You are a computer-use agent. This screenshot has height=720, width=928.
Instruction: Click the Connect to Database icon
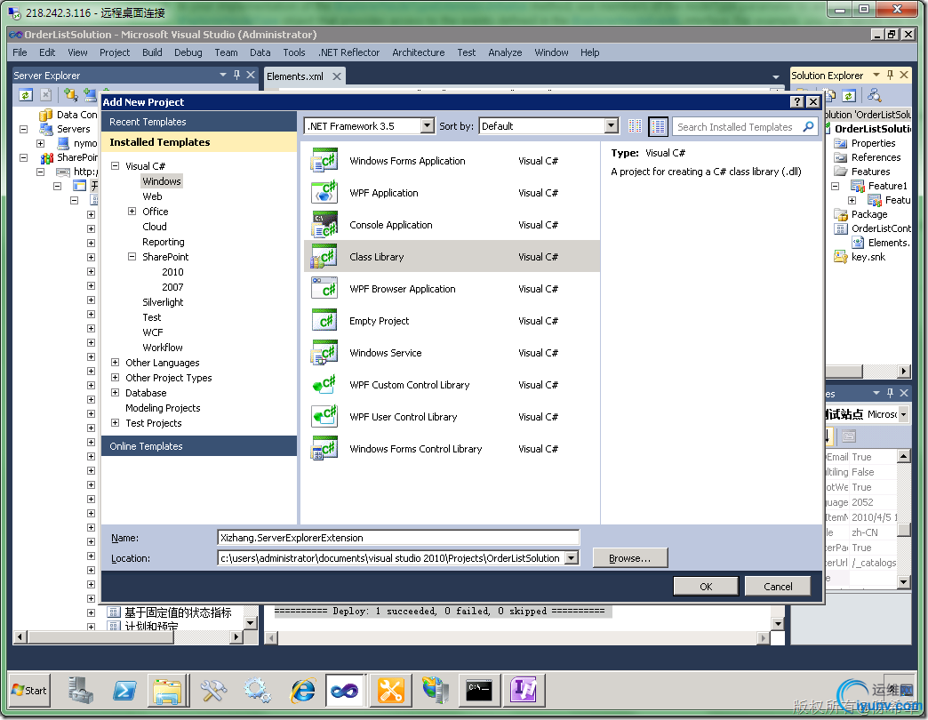coord(71,94)
